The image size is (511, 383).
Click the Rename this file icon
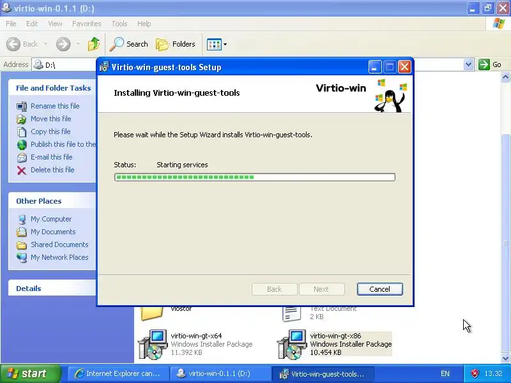coord(22,106)
